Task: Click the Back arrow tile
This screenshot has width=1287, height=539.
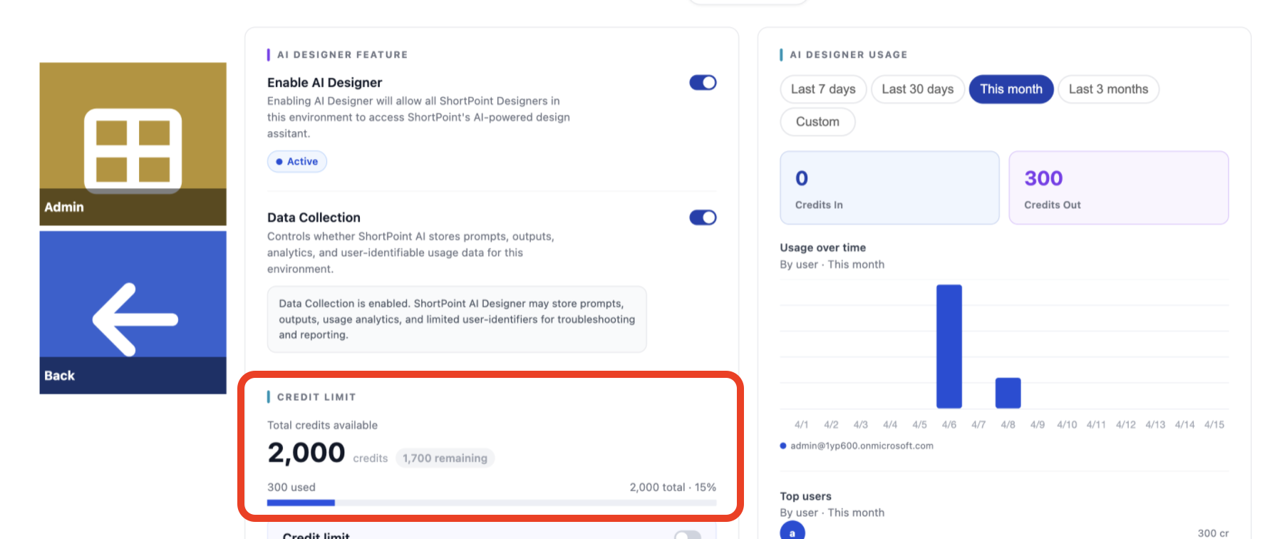Action: point(133,312)
